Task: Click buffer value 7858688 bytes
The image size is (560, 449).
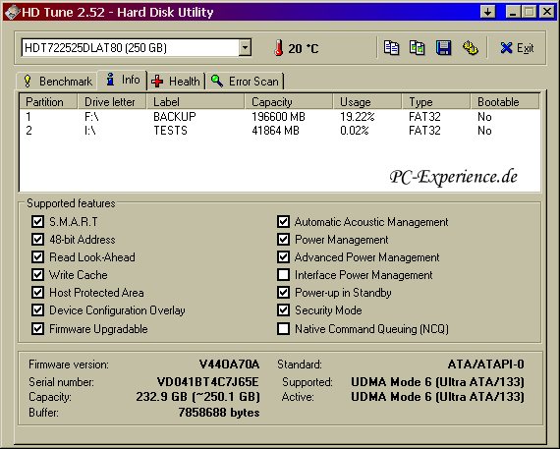Action: point(219,413)
